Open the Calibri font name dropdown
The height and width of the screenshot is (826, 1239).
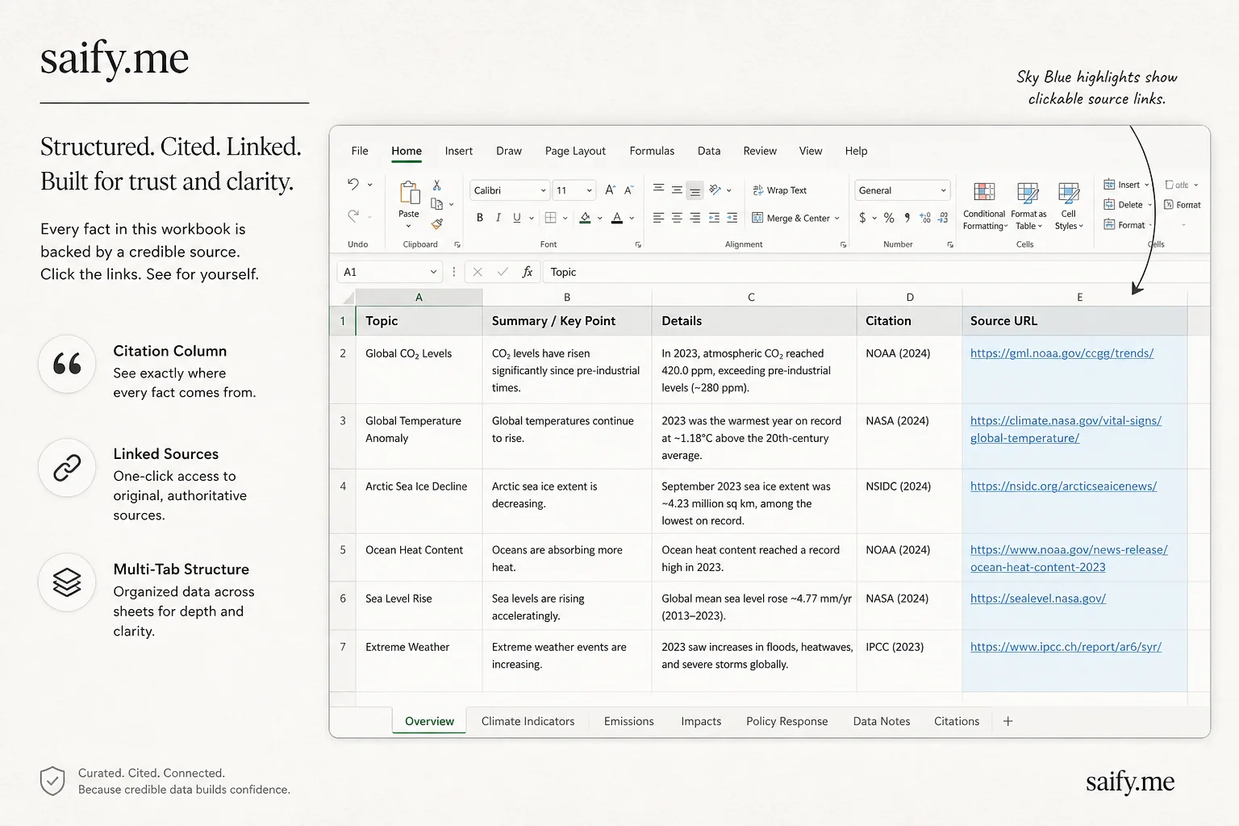[543, 190]
